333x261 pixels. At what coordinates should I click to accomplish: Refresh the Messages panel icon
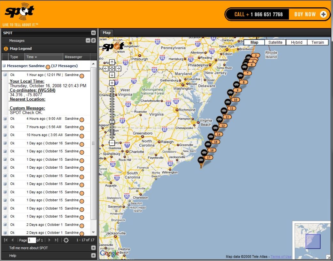click(93, 40)
